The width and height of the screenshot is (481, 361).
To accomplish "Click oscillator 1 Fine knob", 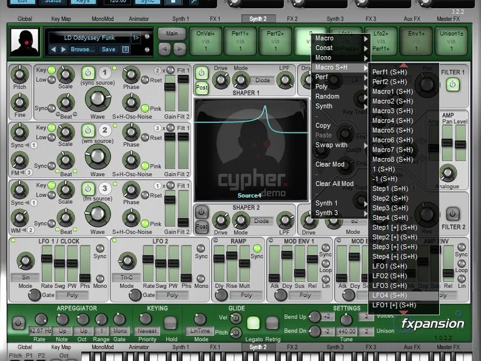I will pyautogui.click(x=19, y=103).
